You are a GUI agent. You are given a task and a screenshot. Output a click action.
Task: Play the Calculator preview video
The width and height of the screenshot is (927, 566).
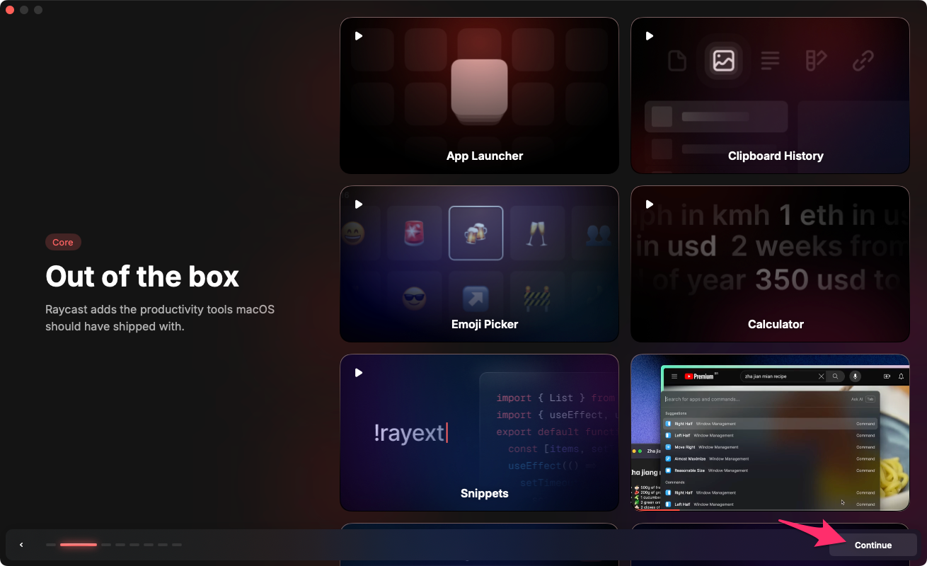click(650, 204)
